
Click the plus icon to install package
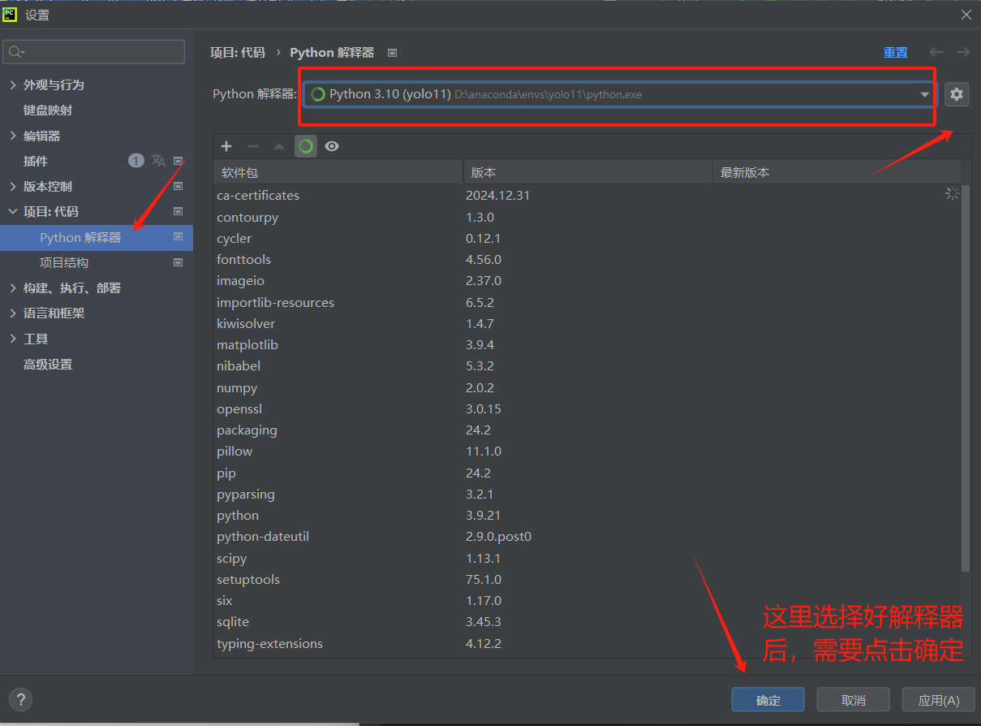[x=226, y=146]
